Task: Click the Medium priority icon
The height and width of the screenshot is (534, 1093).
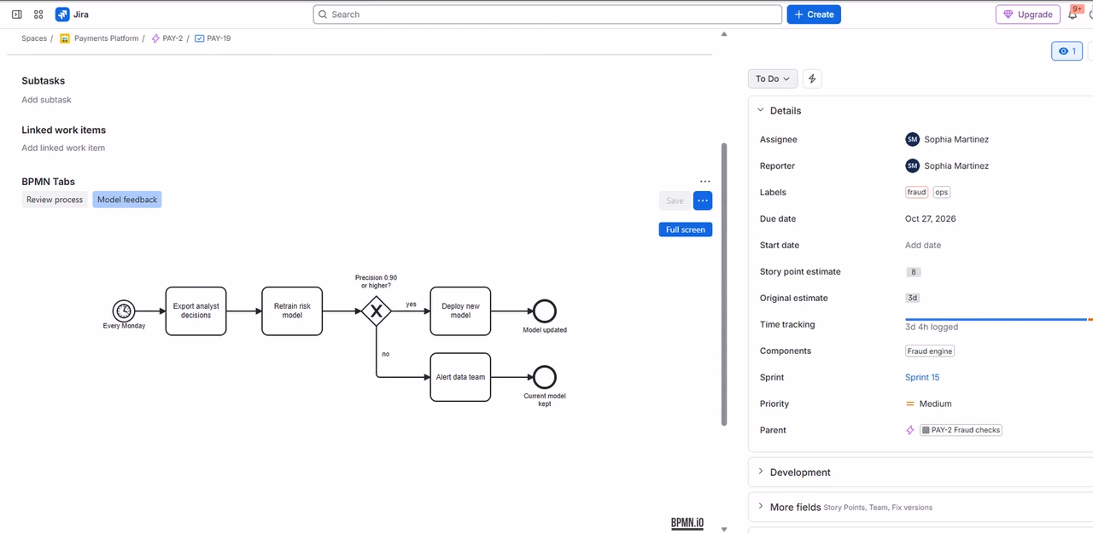Action: coord(910,403)
